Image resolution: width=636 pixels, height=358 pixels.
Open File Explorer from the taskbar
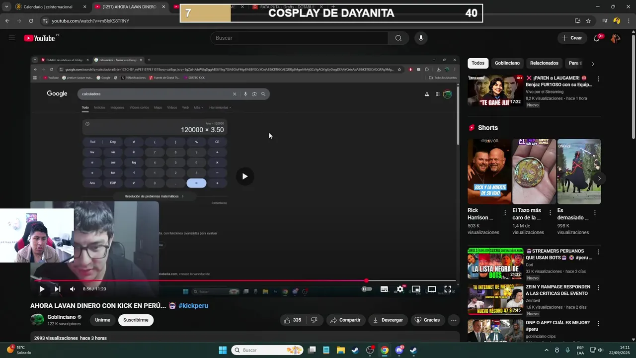[341, 350]
